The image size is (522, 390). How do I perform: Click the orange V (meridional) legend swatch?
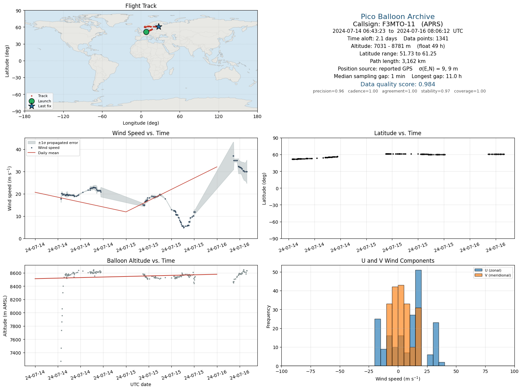coord(478,275)
